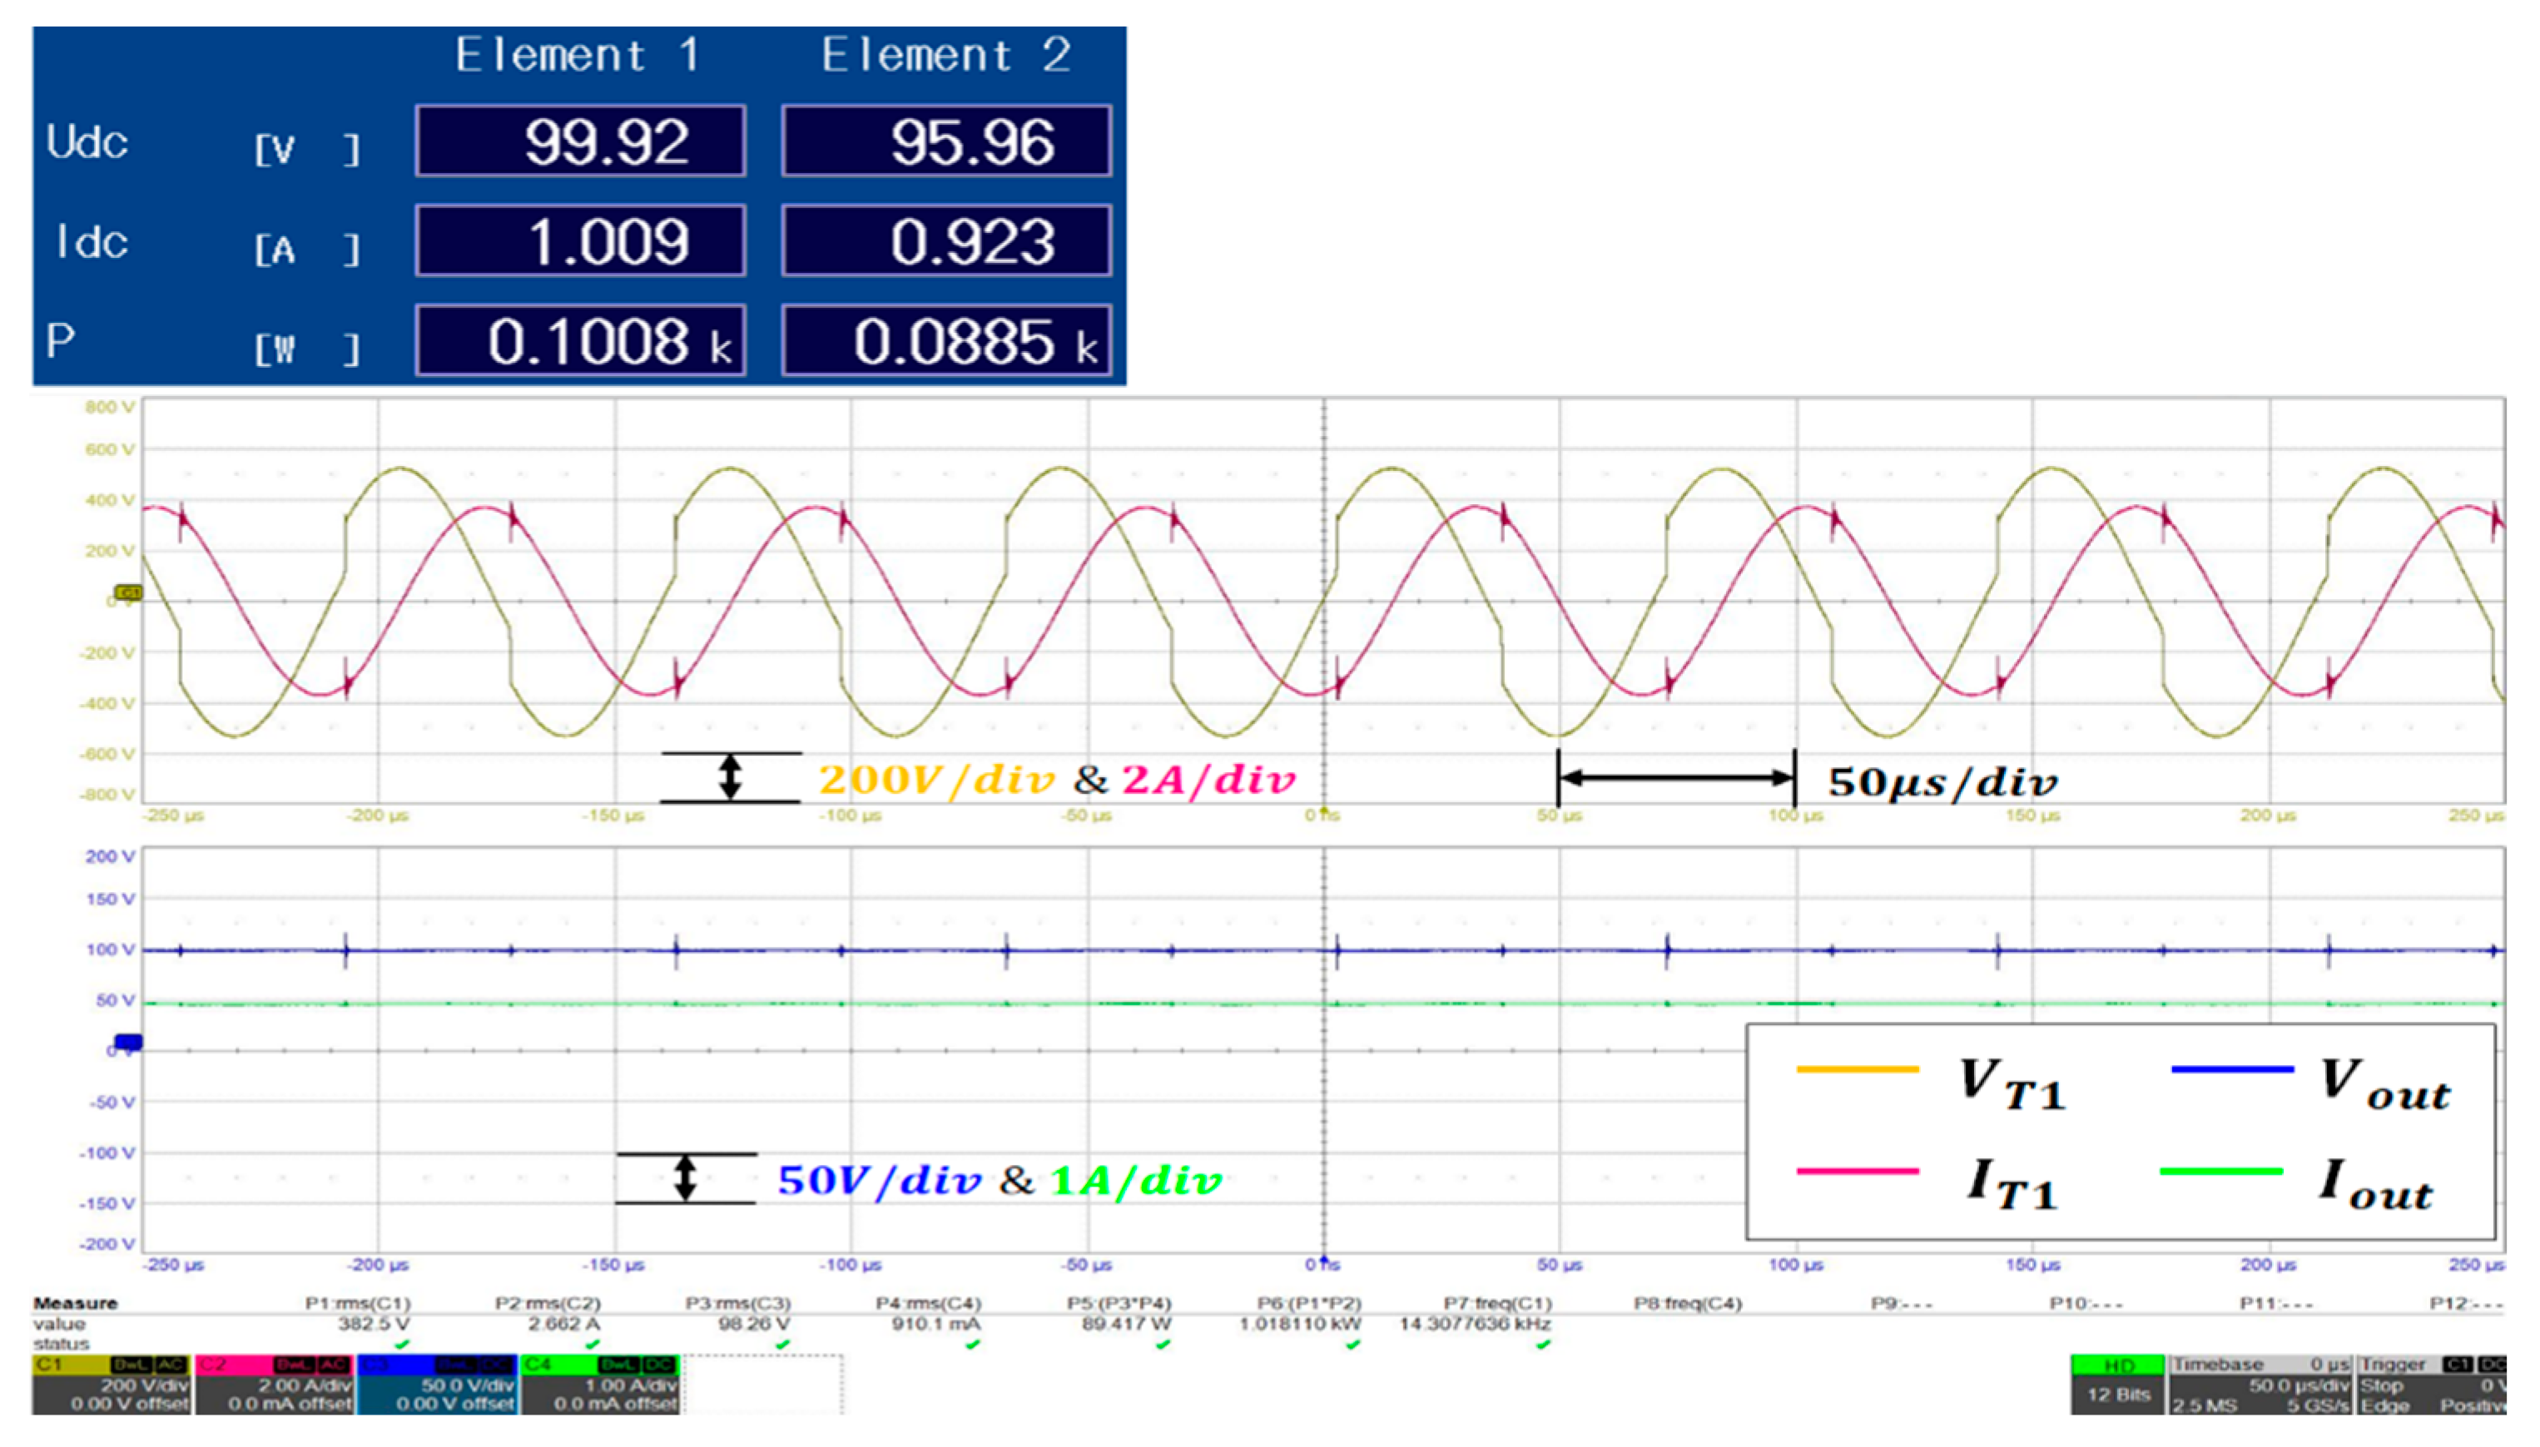Click the Element 1 Udc reading 99.92

(x=582, y=141)
